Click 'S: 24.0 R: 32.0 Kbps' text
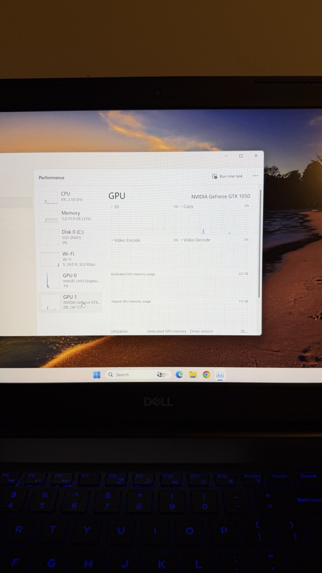The width and height of the screenshot is (322, 573). coord(79,265)
